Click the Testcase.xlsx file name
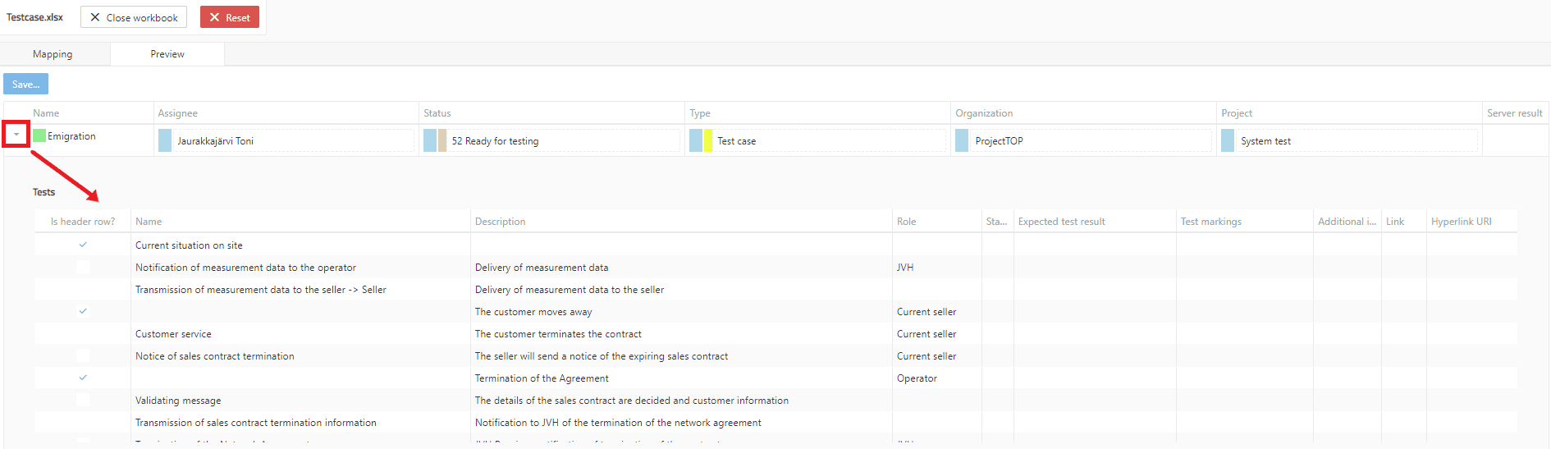The image size is (1551, 449). (x=34, y=17)
